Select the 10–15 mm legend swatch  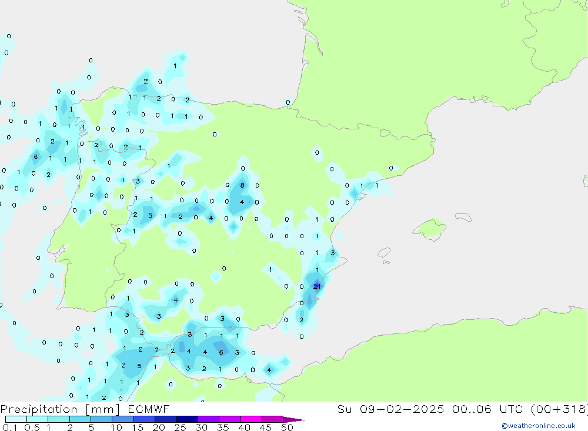point(123,419)
